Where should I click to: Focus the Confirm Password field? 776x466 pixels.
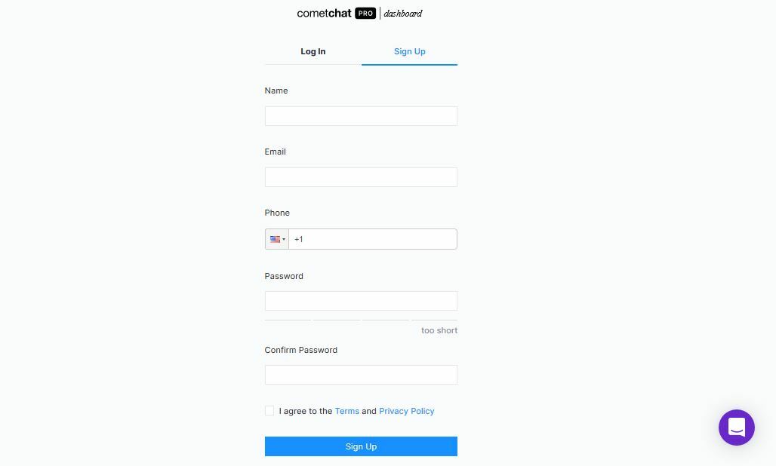pyautogui.click(x=361, y=375)
